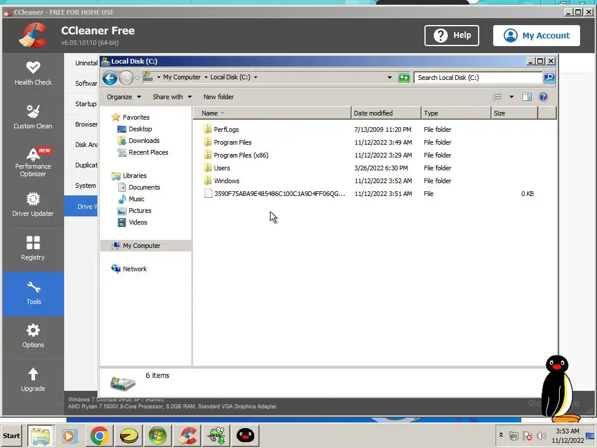Select Software entry in CCleaner Tools list
Viewport: 597px width, 448px height.
pyautogui.click(x=86, y=83)
